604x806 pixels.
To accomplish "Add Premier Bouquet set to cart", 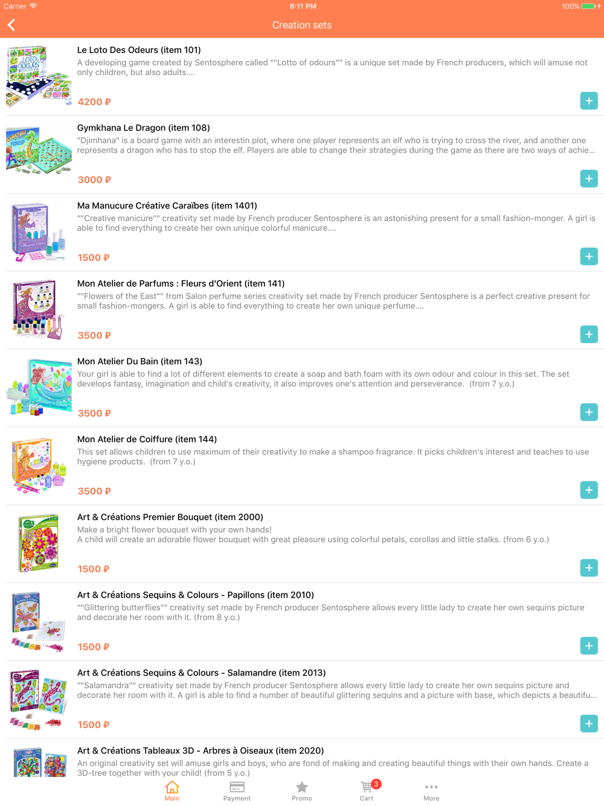I will click(589, 568).
